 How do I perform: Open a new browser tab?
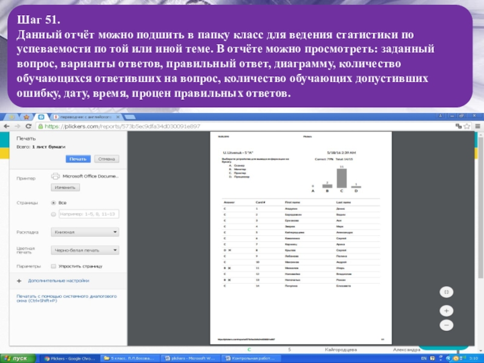click(x=129, y=117)
